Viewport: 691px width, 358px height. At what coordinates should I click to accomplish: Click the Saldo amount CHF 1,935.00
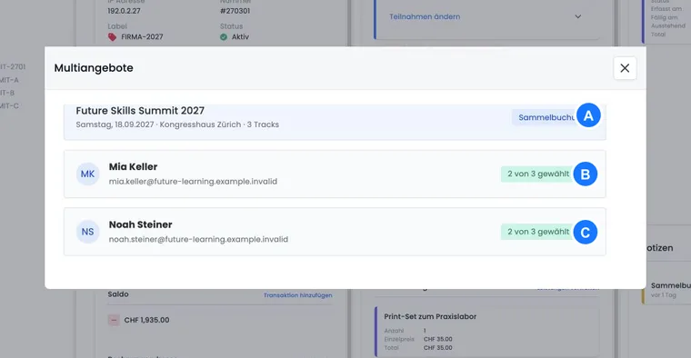tap(146, 320)
